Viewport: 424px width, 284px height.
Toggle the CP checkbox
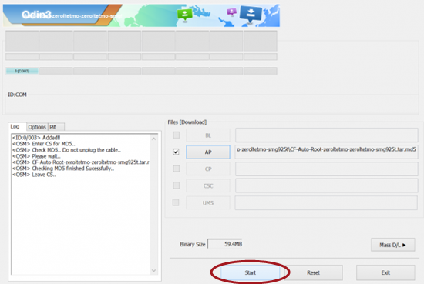176,169
